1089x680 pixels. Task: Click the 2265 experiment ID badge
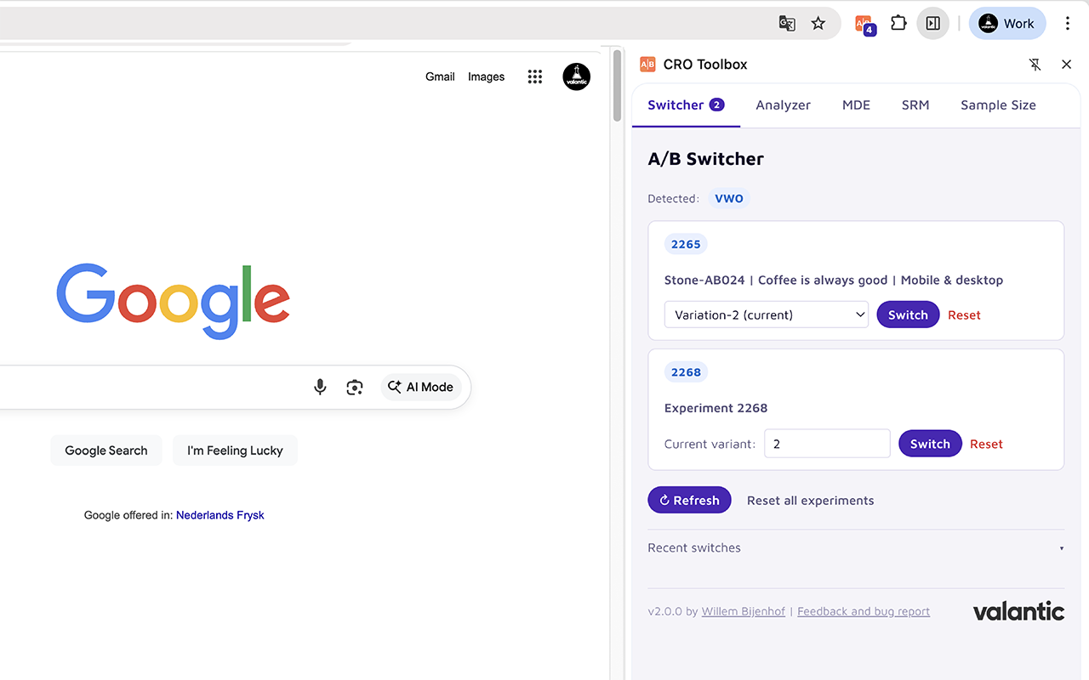pyautogui.click(x=686, y=244)
